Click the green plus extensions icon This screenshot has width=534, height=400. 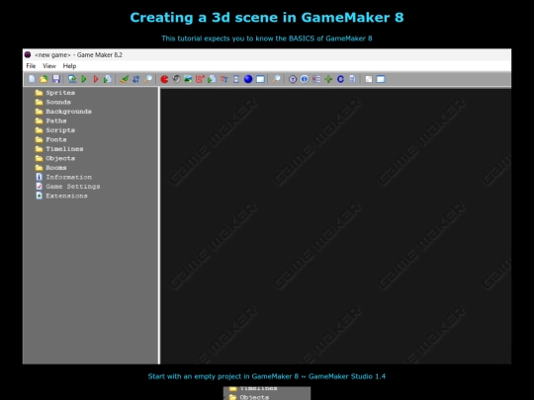click(x=328, y=79)
